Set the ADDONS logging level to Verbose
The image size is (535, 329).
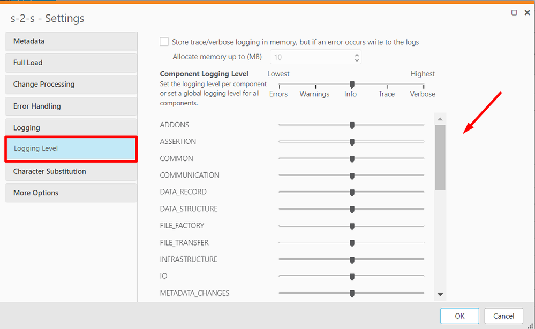pos(423,125)
